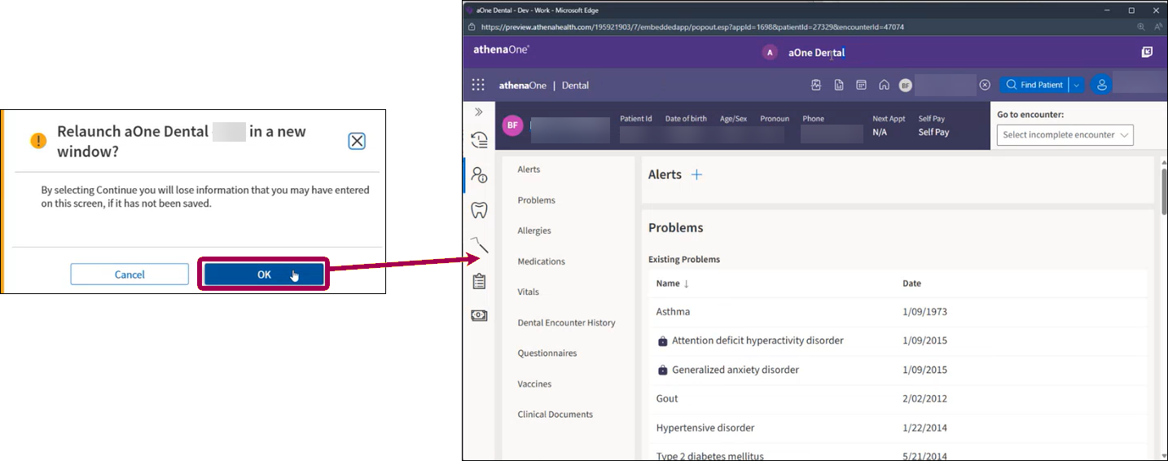Click the Existing Problems heading
The width and height of the screenshot is (1168, 461).
point(684,260)
